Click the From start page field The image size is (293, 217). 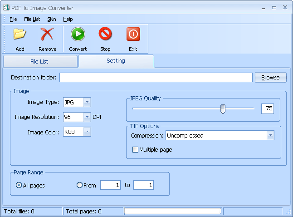(110, 185)
